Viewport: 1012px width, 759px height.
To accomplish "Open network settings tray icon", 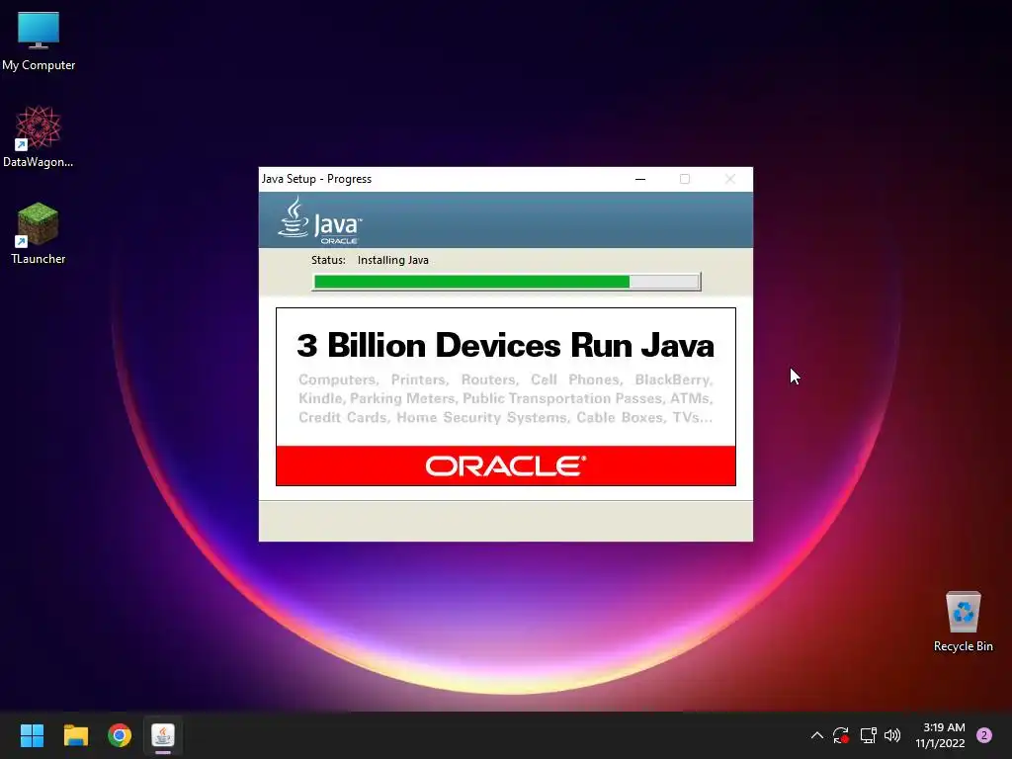I will pyautogui.click(x=868, y=735).
